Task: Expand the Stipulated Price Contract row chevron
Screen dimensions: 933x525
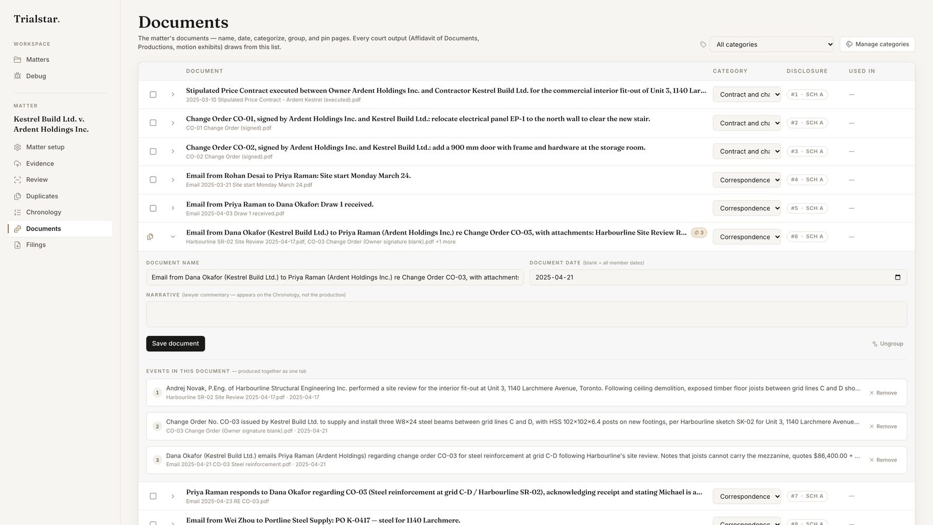Action: (173, 94)
